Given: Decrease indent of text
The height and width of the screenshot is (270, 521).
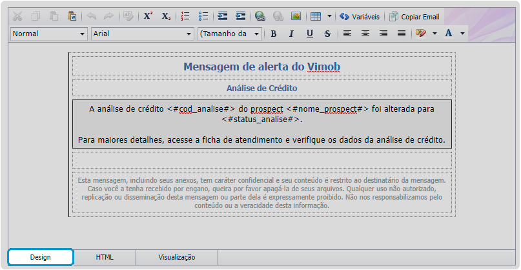Looking at the screenshot, I should pos(241,16).
